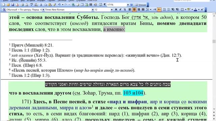Screen dimensions: 216x121
Task: Open Tables and Borders toolbar
Action: [78, 5]
